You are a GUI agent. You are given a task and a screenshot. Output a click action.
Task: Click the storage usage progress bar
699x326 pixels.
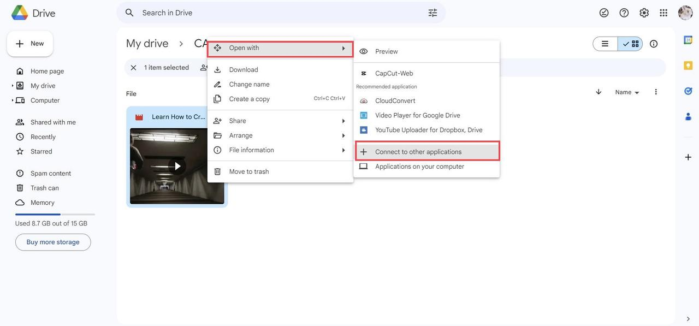pyautogui.click(x=55, y=215)
